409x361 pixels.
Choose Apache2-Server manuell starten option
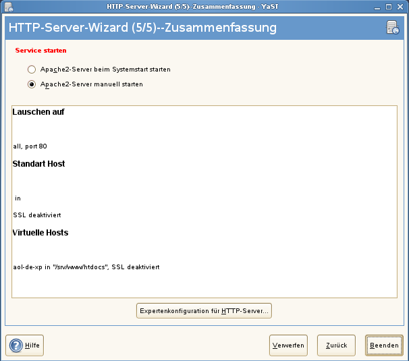[31, 84]
